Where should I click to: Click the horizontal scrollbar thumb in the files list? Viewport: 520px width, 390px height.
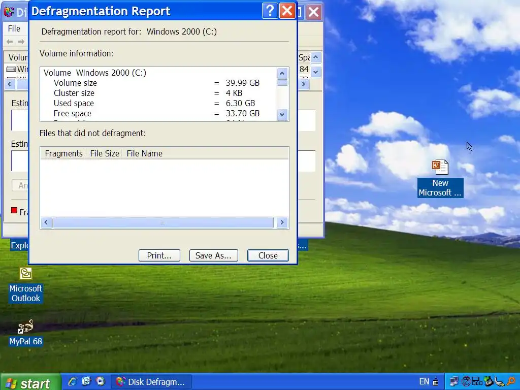(x=163, y=222)
